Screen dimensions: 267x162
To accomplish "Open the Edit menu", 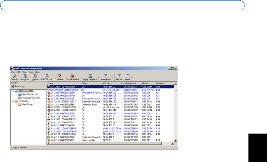I will (x=18, y=72).
